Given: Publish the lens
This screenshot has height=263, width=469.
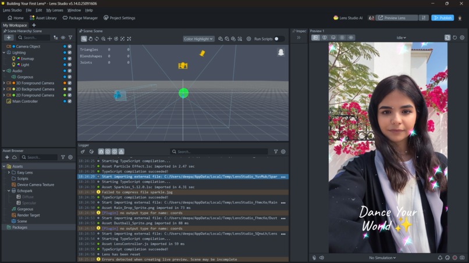Looking at the screenshot, I should pos(443,18).
